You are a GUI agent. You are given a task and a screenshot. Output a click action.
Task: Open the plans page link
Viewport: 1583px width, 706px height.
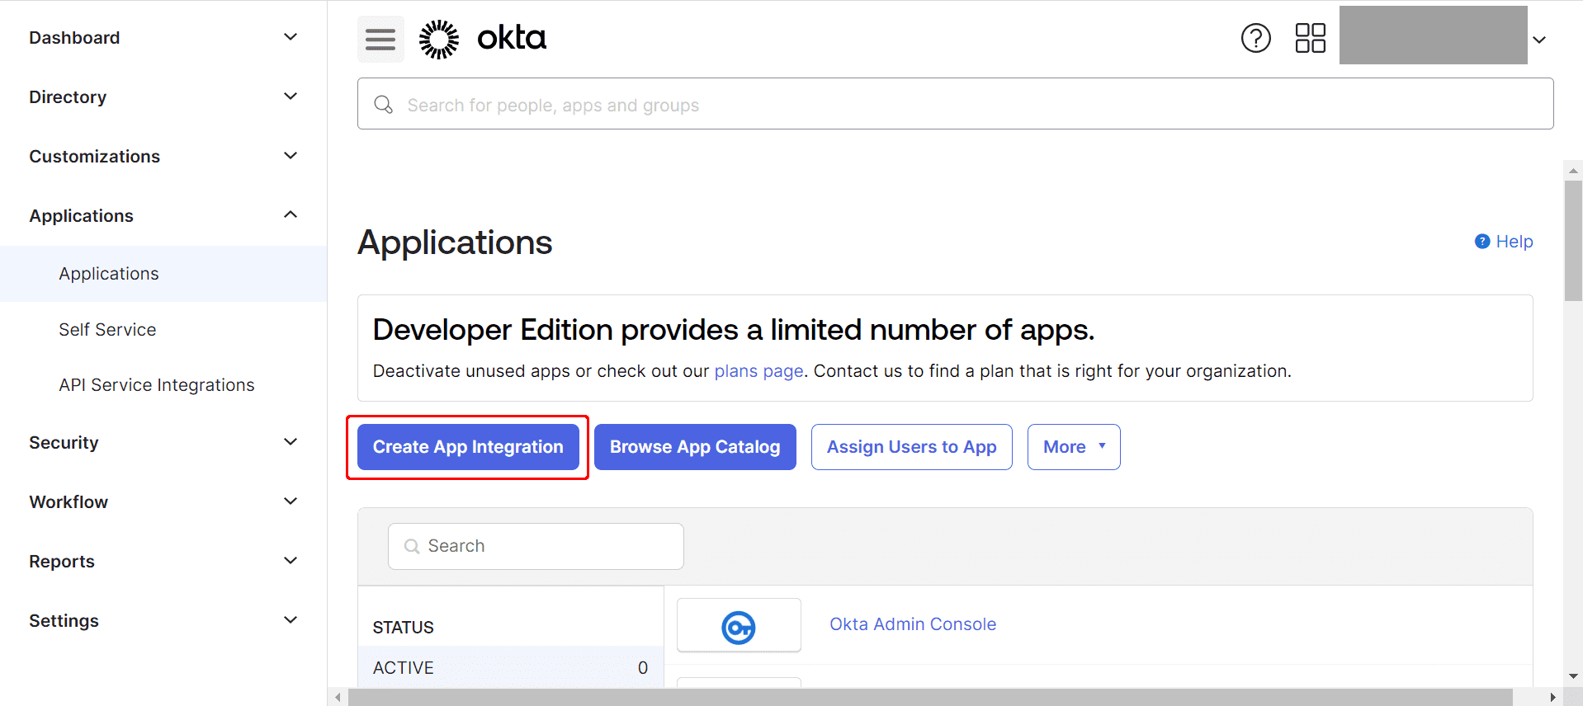[758, 371]
